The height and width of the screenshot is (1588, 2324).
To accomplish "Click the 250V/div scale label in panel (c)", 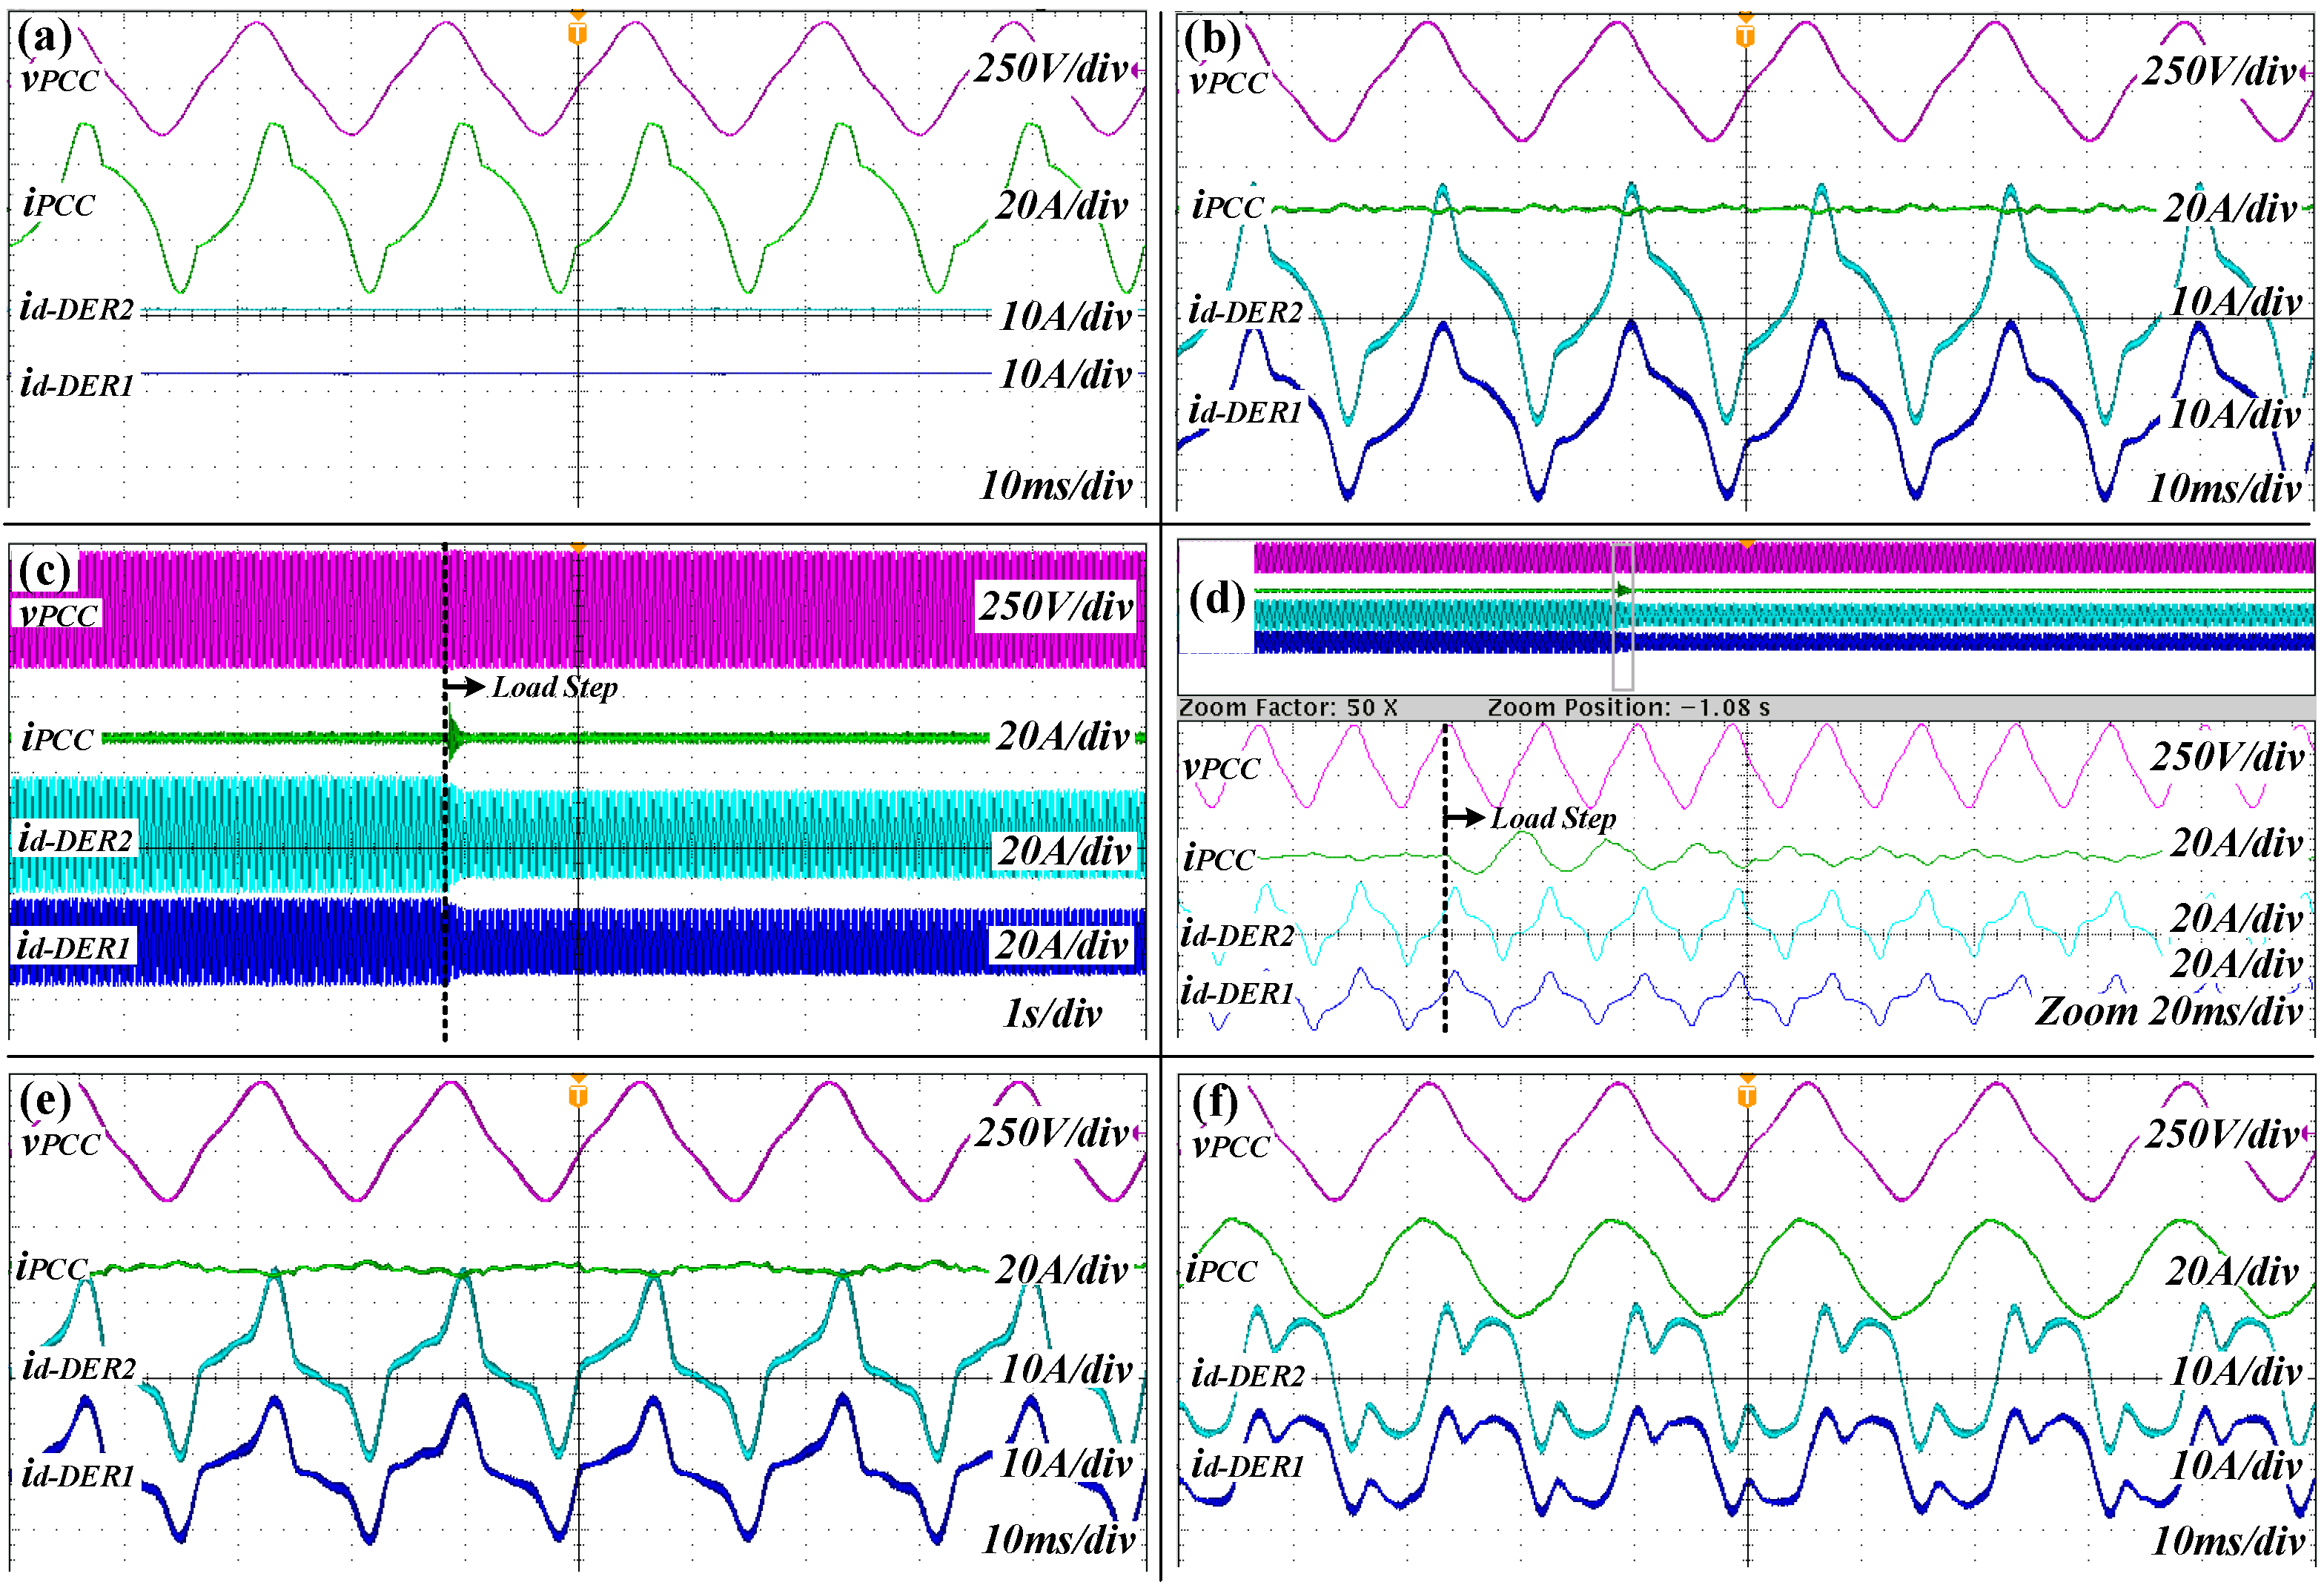I will pyautogui.click(x=1055, y=606).
